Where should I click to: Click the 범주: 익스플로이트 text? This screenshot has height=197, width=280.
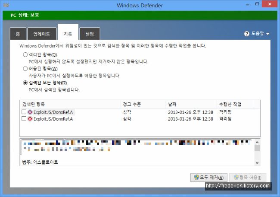click(x=40, y=162)
